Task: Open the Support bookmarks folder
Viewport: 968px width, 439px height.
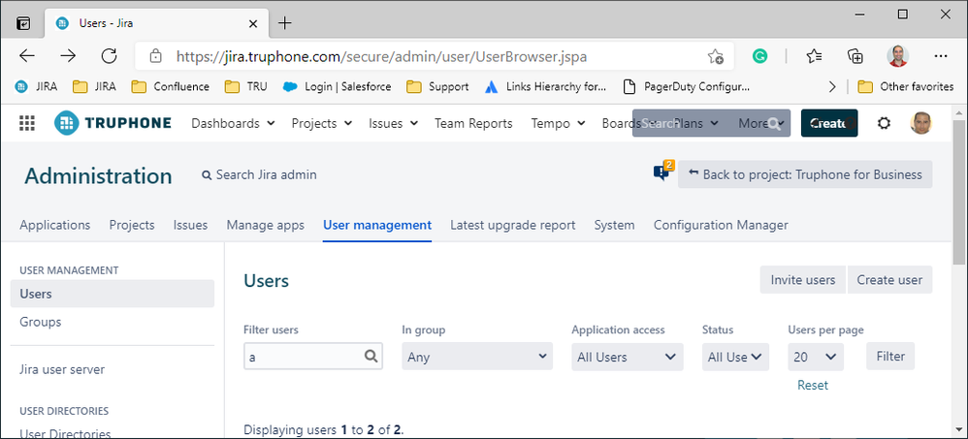Action: click(437, 86)
